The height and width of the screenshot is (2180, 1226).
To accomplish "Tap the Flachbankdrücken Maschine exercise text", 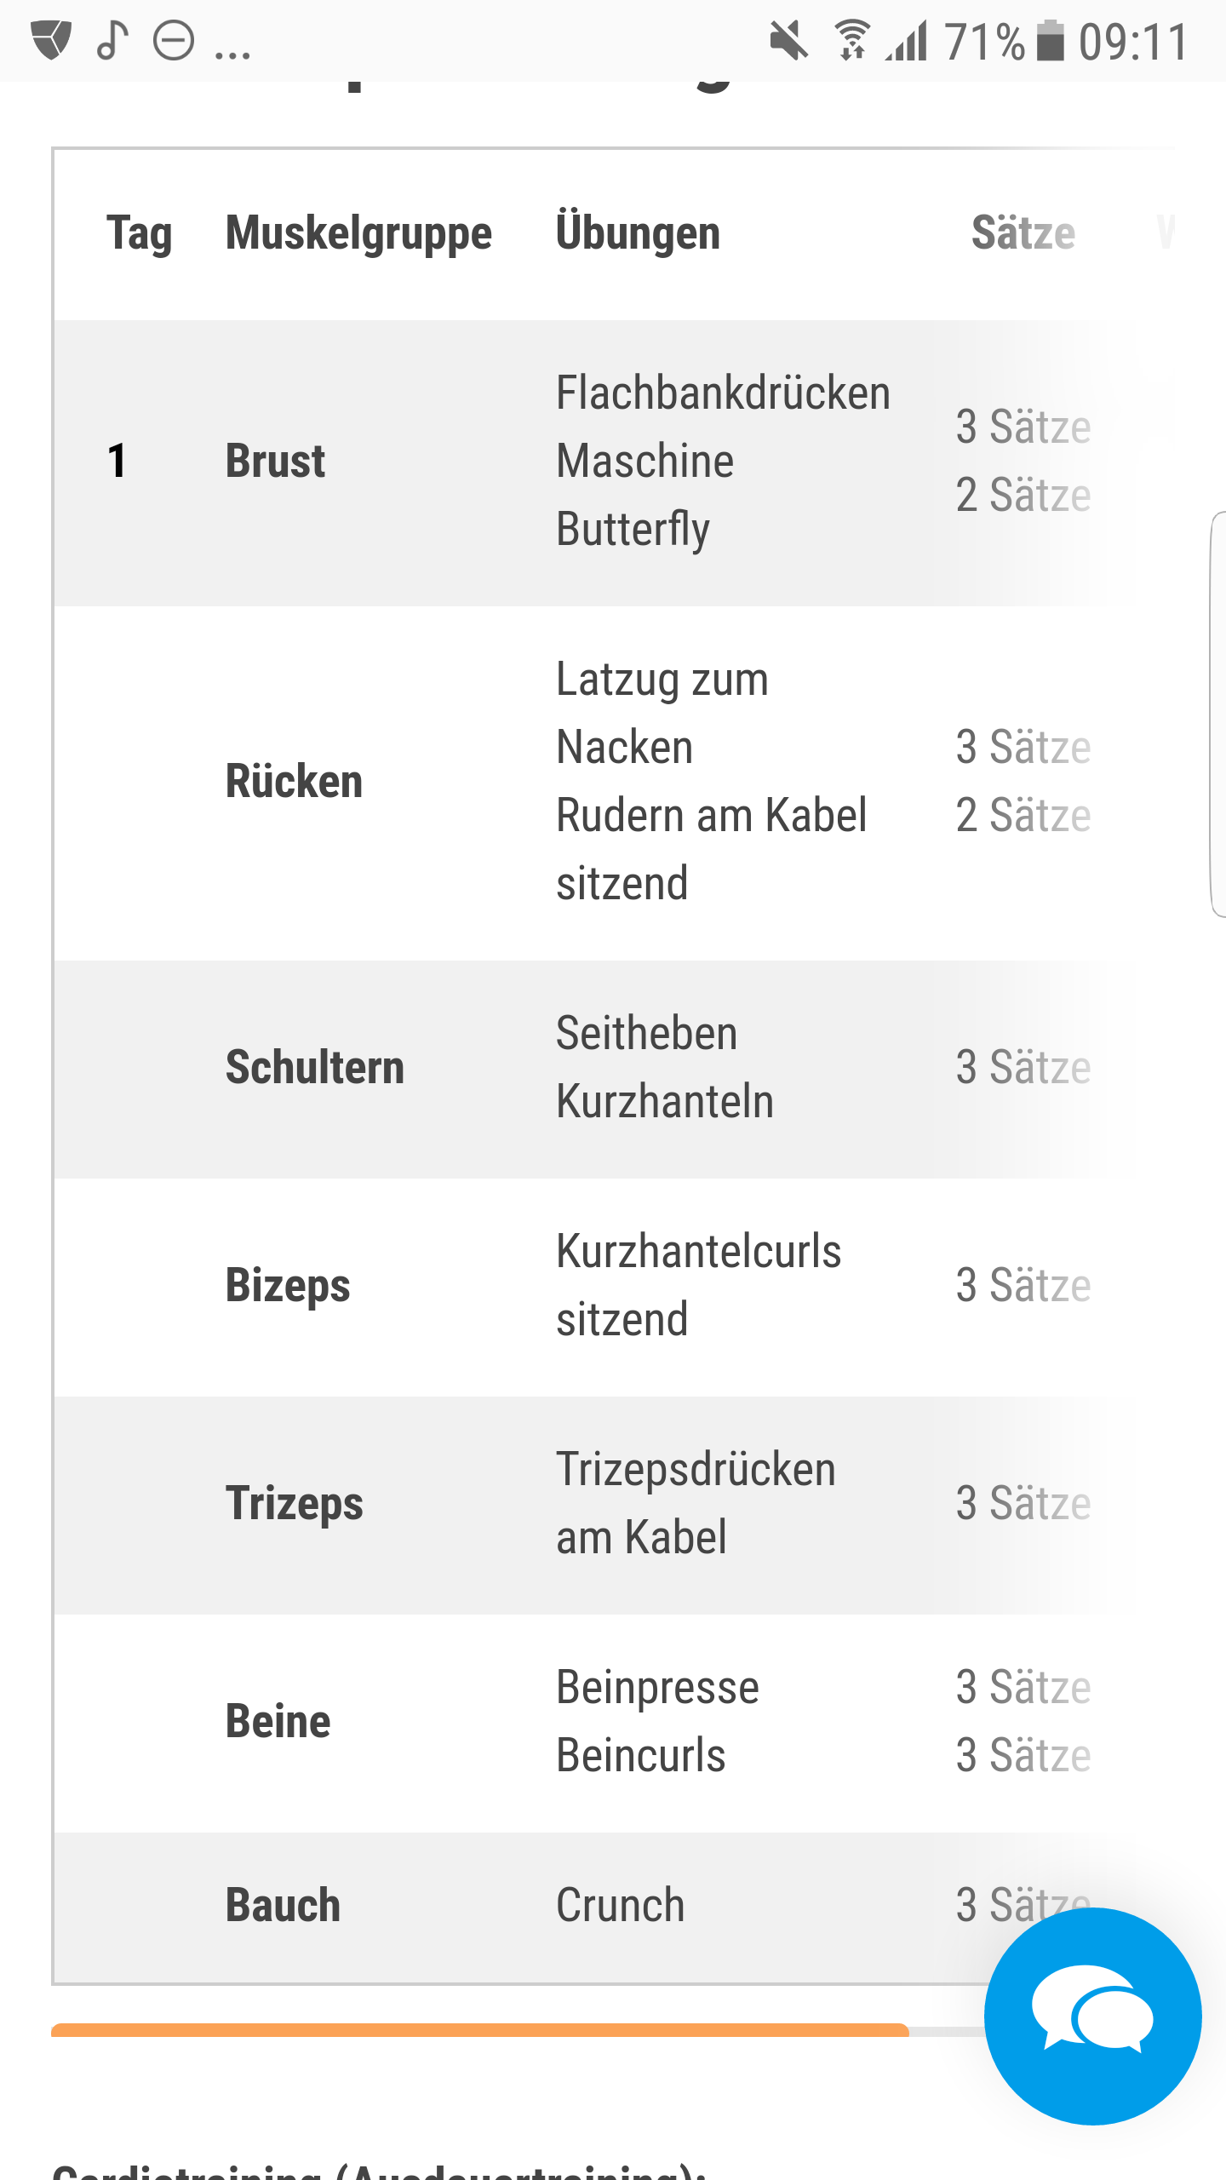I will pos(722,427).
